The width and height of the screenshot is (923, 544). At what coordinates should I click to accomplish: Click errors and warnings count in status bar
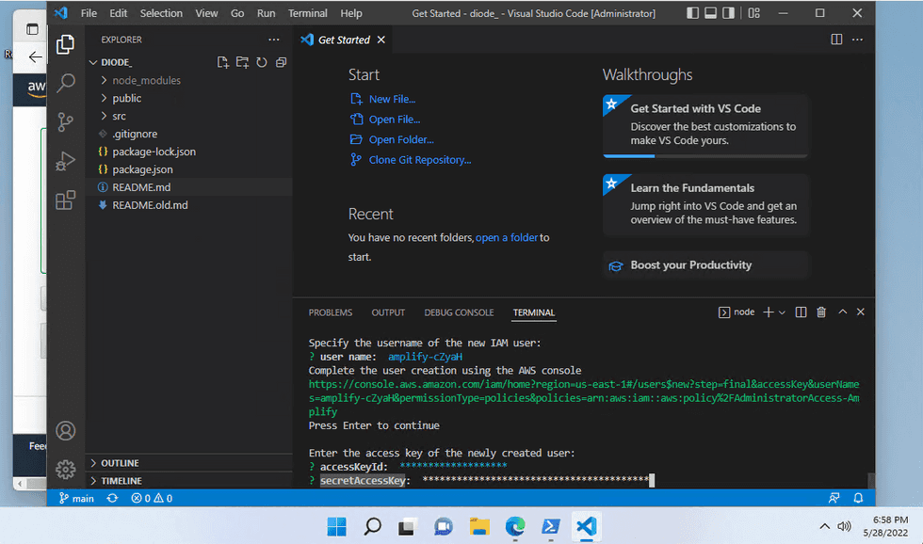point(152,498)
